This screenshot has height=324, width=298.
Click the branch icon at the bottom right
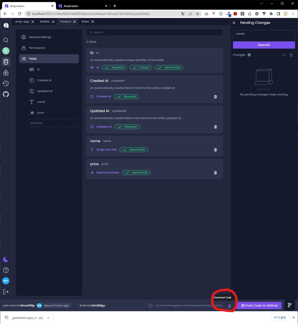[x=290, y=305]
